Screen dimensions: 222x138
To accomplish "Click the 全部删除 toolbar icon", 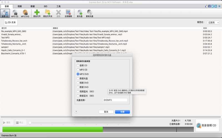I will 68,13.
